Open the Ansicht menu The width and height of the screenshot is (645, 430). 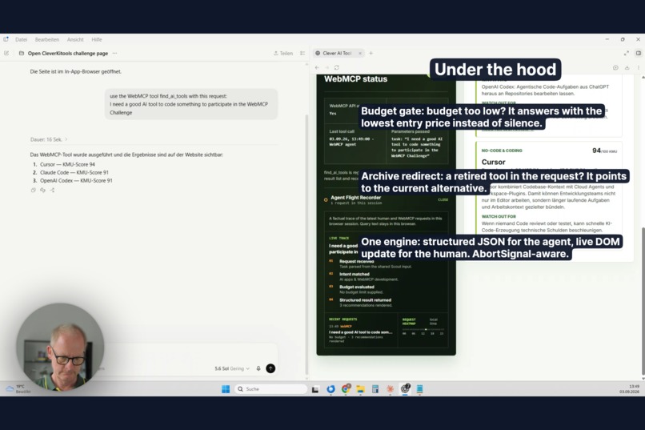75,39
